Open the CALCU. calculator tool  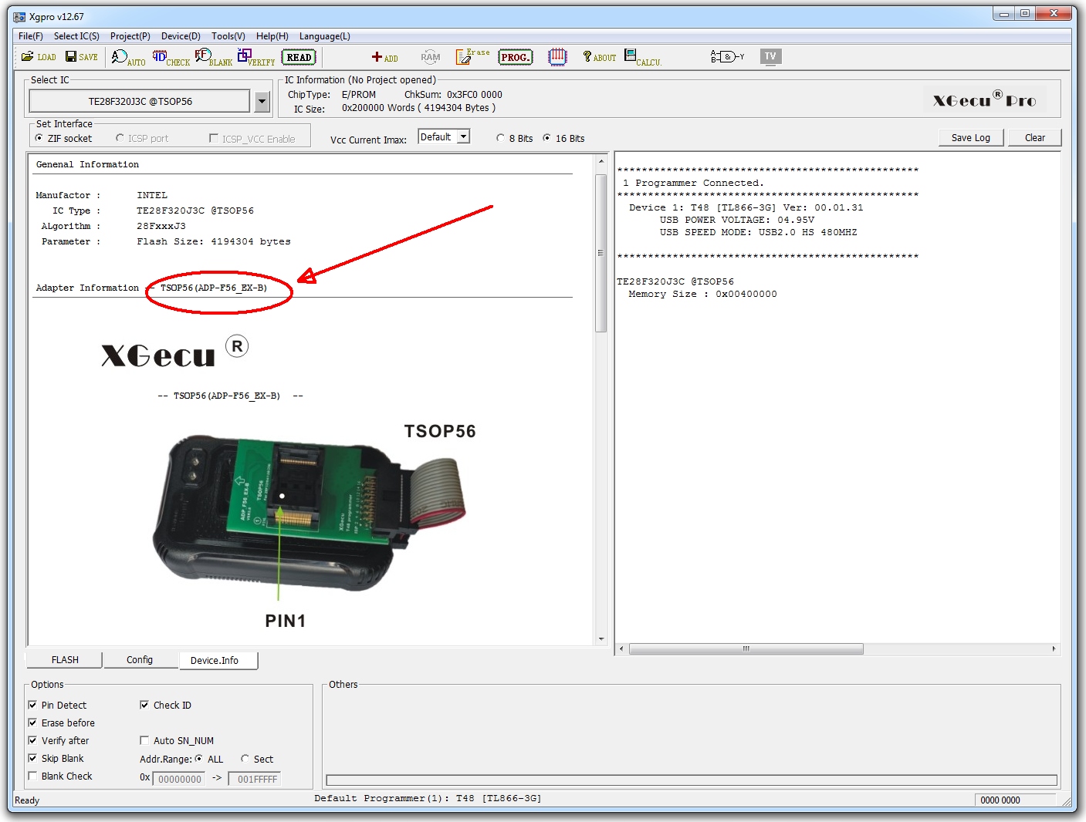(642, 57)
